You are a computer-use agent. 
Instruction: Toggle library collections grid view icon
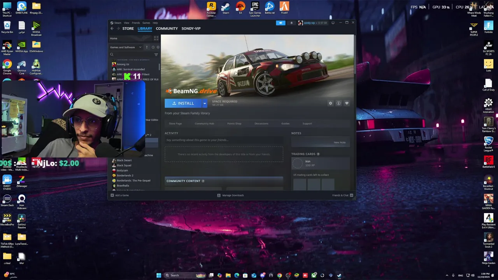[156, 38]
